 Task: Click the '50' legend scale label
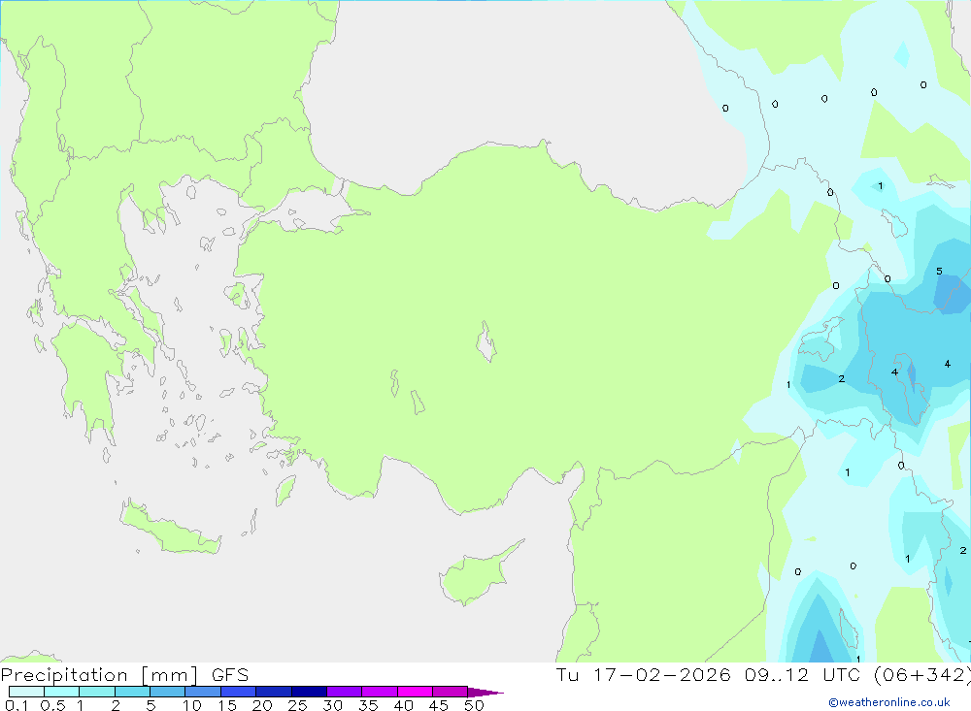click(x=475, y=705)
